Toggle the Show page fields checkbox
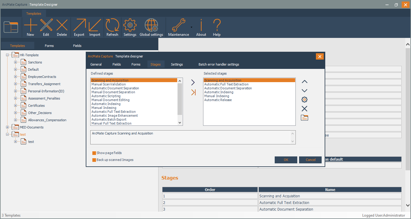411x219 pixels. pyautogui.click(x=94, y=153)
